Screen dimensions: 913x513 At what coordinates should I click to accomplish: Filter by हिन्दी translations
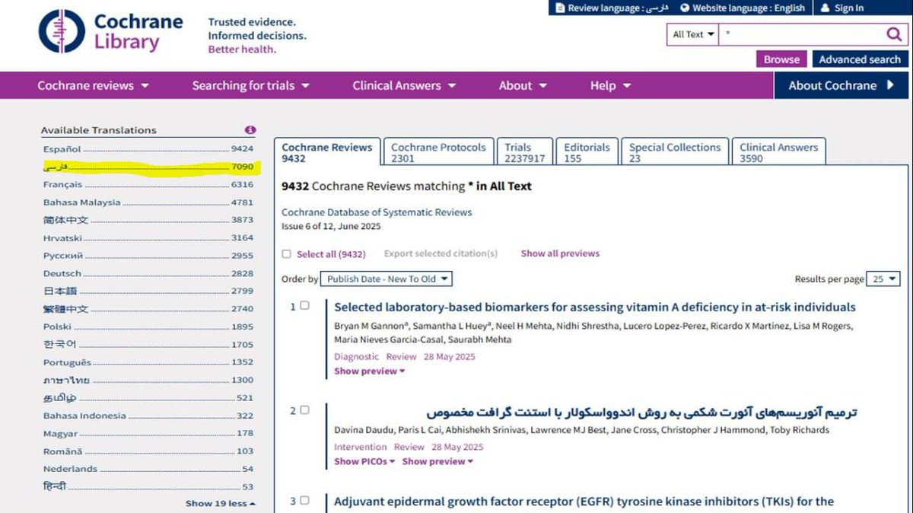[148, 486]
